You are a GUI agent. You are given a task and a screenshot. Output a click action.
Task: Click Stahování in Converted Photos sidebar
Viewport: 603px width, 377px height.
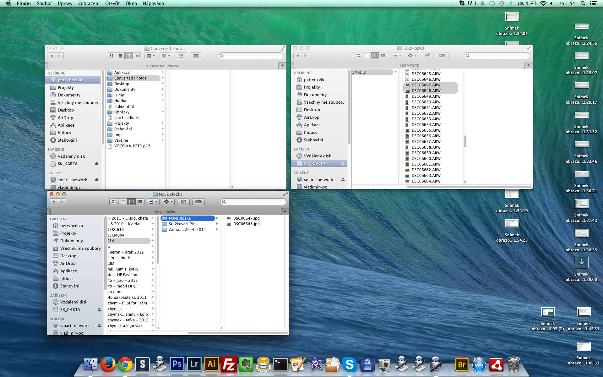tap(67, 140)
